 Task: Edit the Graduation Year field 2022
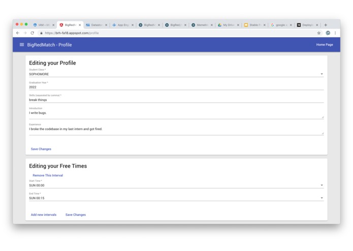coord(176,87)
